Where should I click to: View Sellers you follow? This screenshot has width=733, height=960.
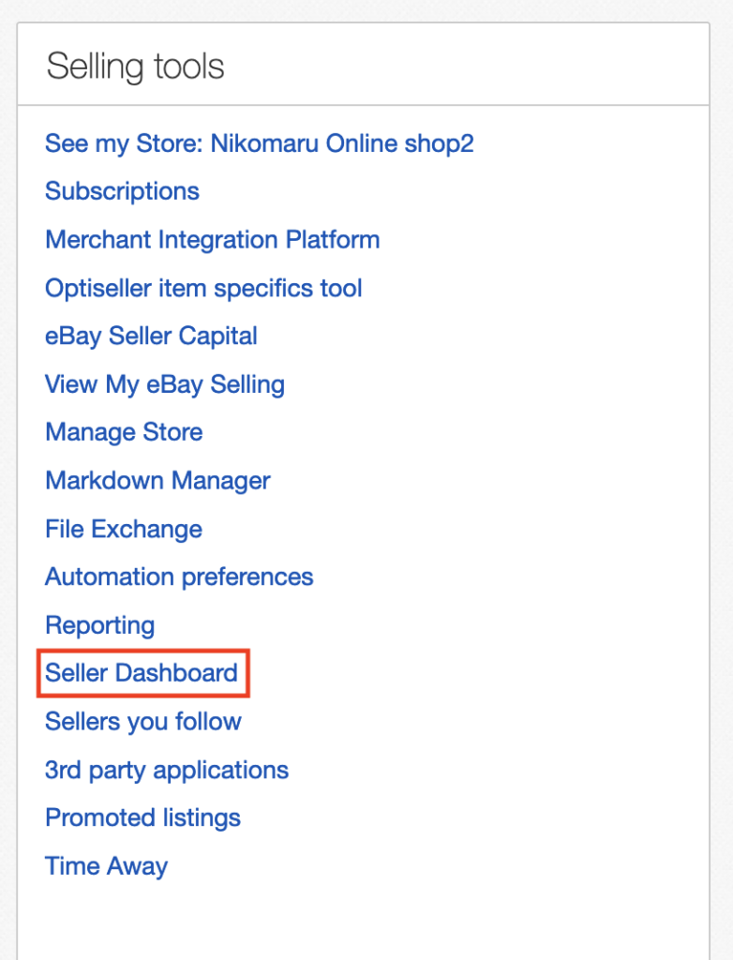point(142,721)
